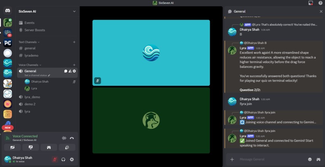Create a new text channel with plus
The image size is (325, 167).
[x=74, y=42]
